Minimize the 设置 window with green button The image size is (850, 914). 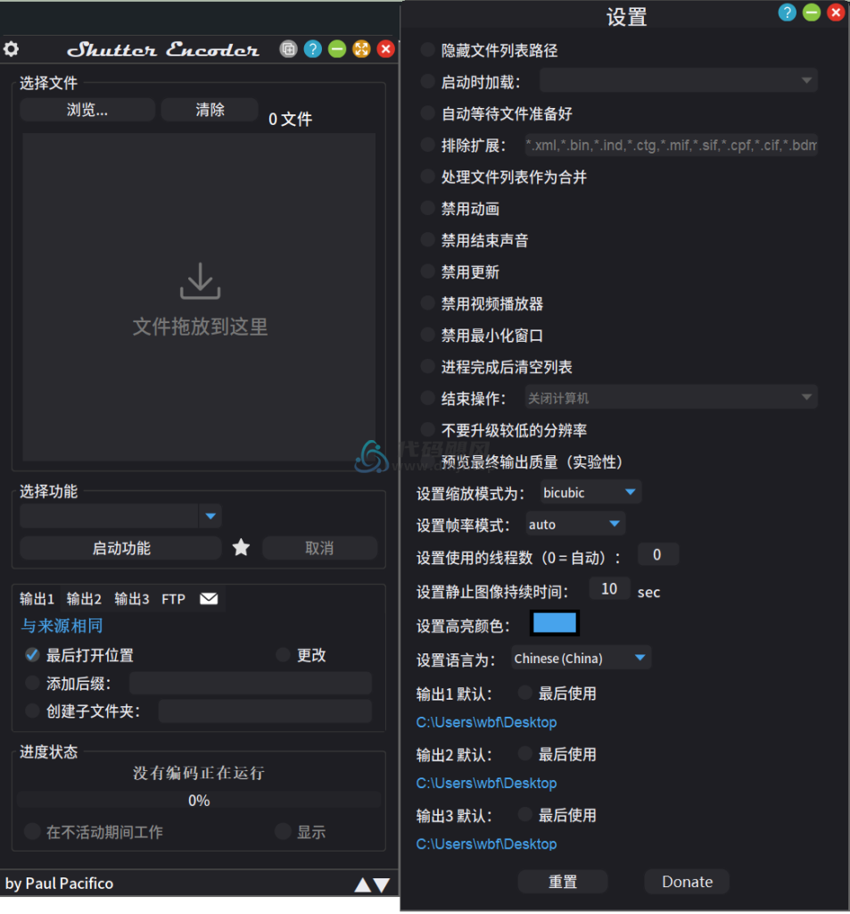point(812,12)
